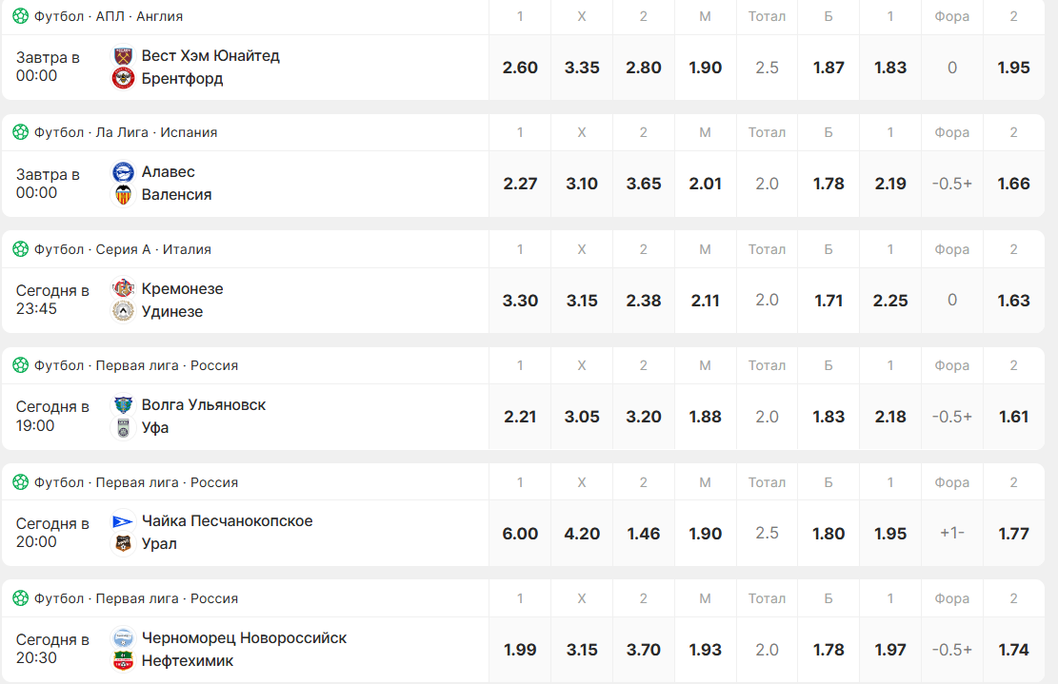Click football icon beside АПЛ · Англия
The width and height of the screenshot is (1058, 684).
(20, 16)
